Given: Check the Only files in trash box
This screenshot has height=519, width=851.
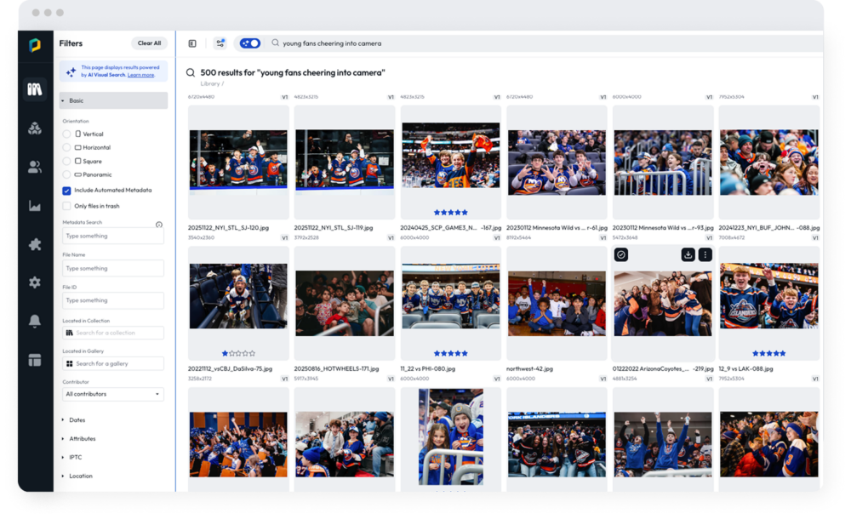Looking at the screenshot, I should point(67,206).
